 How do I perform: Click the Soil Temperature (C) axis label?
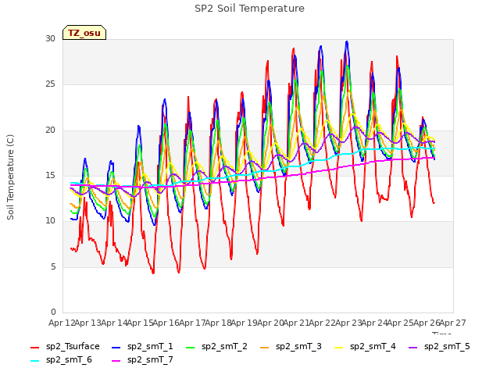10,177
